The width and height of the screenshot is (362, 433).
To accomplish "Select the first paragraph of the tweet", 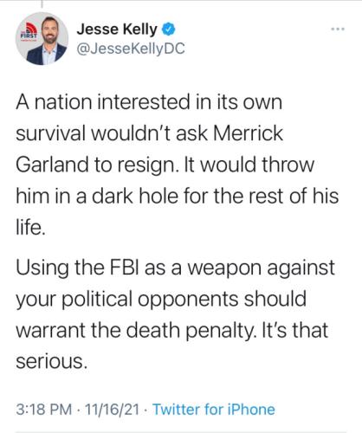I will 178,165.
